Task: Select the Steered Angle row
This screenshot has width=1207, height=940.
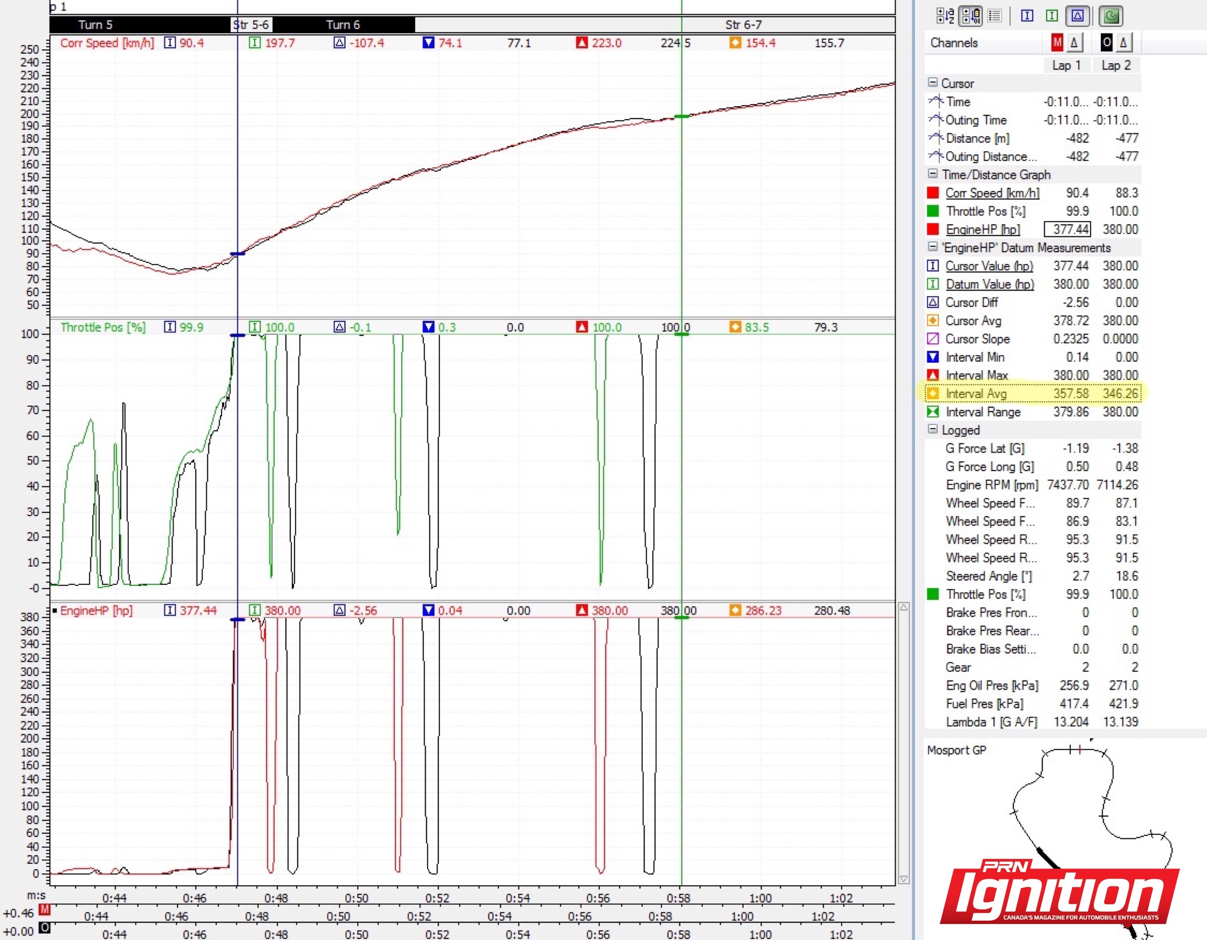Action: 1033,576
